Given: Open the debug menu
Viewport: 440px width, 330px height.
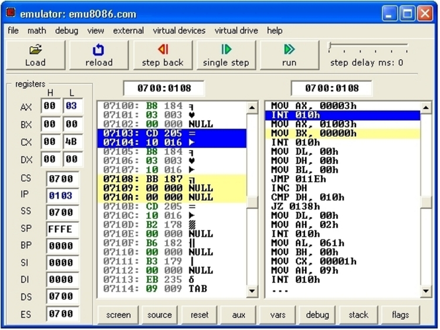Looking at the screenshot, I should (x=67, y=30).
